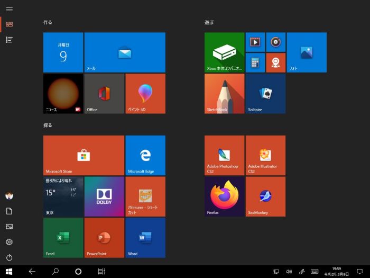
Task: Open the Groove Music small tile
Action: (275, 42)
